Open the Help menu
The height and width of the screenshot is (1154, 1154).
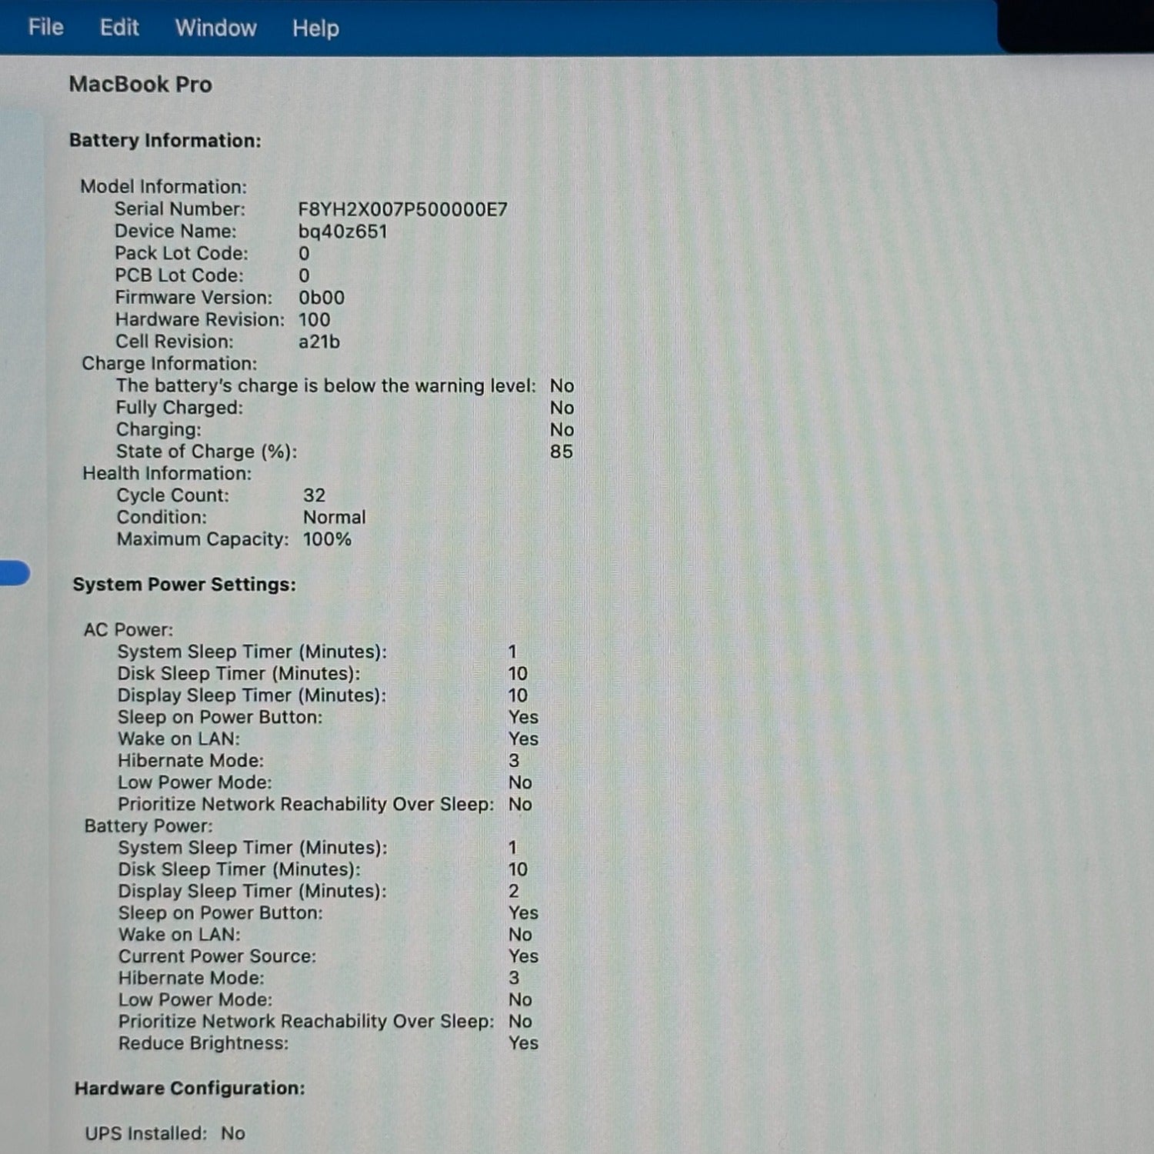click(315, 28)
